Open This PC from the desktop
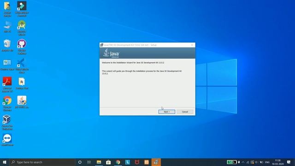Viewport: 295px width, 166px height. point(7,27)
